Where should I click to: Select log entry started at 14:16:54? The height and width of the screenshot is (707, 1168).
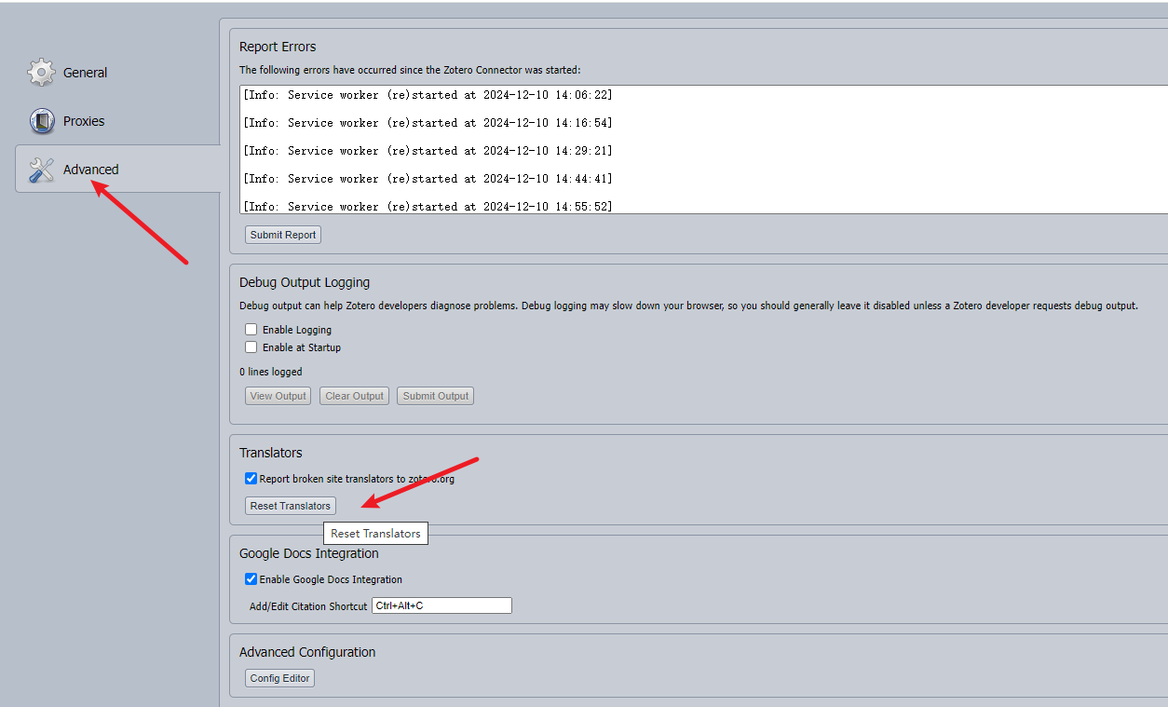pyautogui.click(x=428, y=123)
